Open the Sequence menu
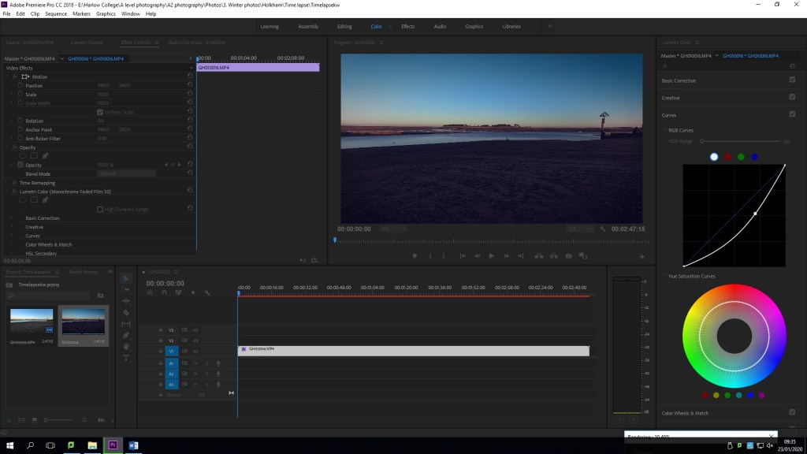The width and height of the screenshot is (807, 454). click(56, 13)
